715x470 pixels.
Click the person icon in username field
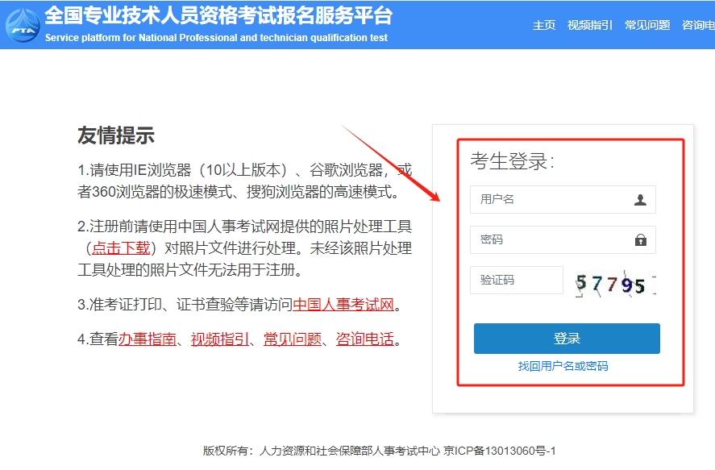click(641, 200)
